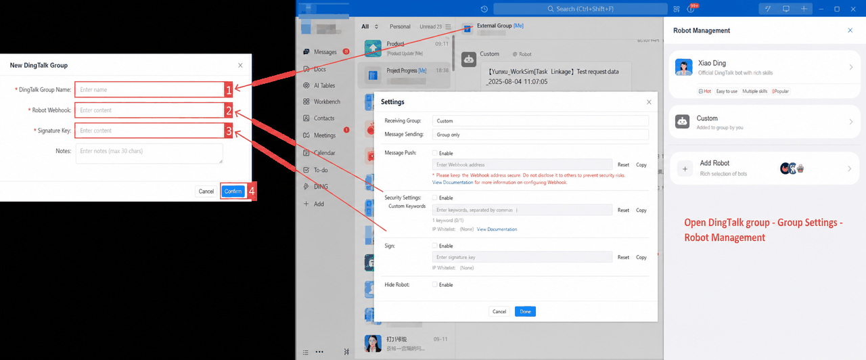The image size is (866, 360).
Task: Open notification icon with 99+ badge
Action: [x=691, y=9]
